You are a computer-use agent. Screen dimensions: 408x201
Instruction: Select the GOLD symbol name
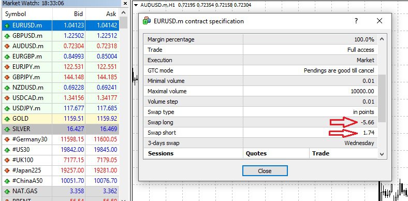[20, 119]
